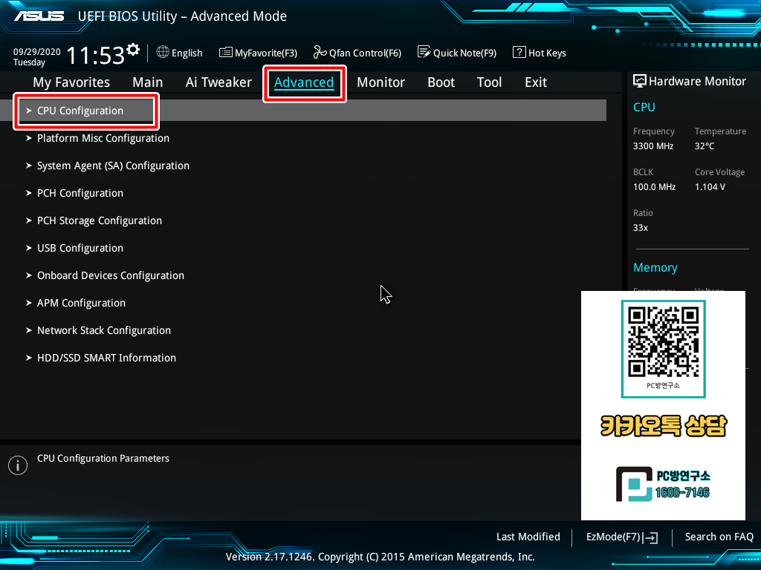Click the info icon beside CPU Configuration Parameters
The width and height of the screenshot is (761, 570).
tap(18, 465)
